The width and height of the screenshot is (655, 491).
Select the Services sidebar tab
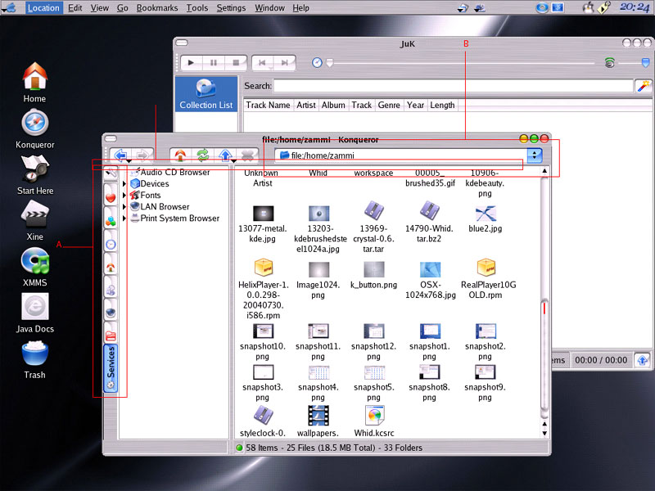pyautogui.click(x=111, y=368)
